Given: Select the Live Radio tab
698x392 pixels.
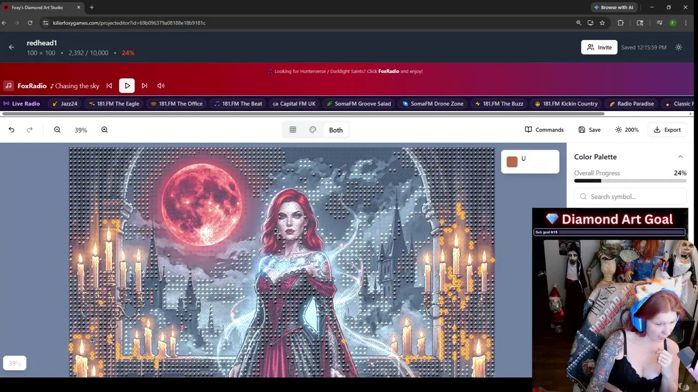Looking at the screenshot, I should pyautogui.click(x=22, y=103).
